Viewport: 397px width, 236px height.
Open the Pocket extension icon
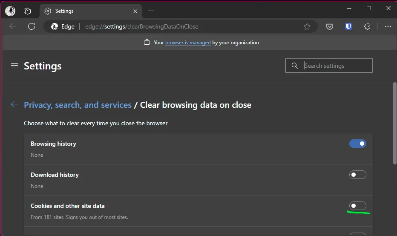tap(329, 26)
